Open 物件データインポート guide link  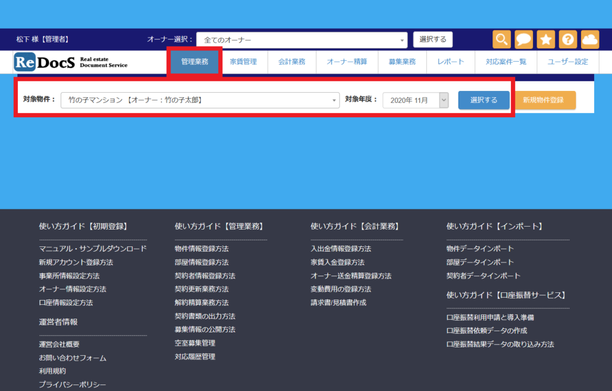pyautogui.click(x=480, y=249)
